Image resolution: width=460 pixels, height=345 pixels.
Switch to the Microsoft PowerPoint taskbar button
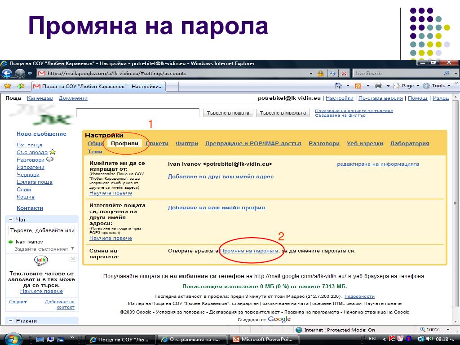coord(264,340)
